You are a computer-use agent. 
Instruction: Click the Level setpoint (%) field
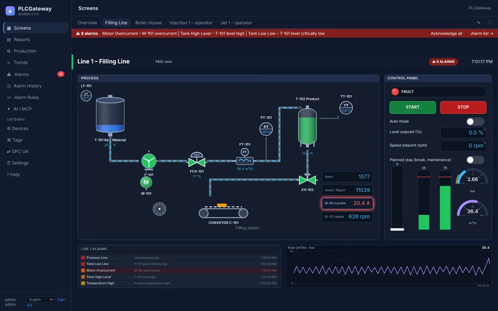click(463, 133)
